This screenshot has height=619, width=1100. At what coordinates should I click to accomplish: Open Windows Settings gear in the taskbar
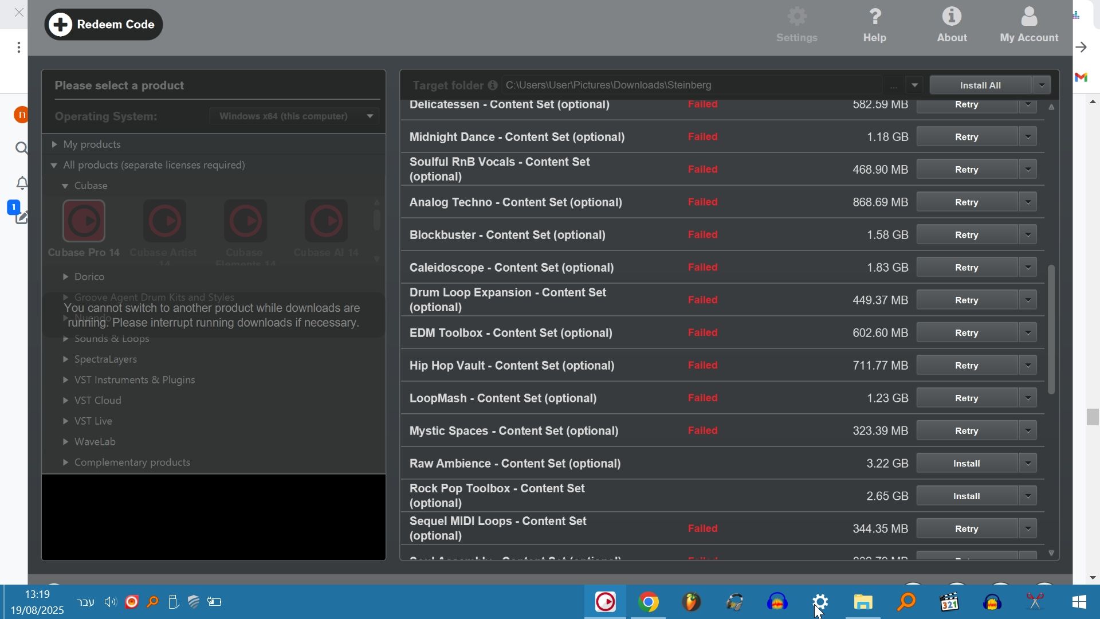tap(820, 602)
